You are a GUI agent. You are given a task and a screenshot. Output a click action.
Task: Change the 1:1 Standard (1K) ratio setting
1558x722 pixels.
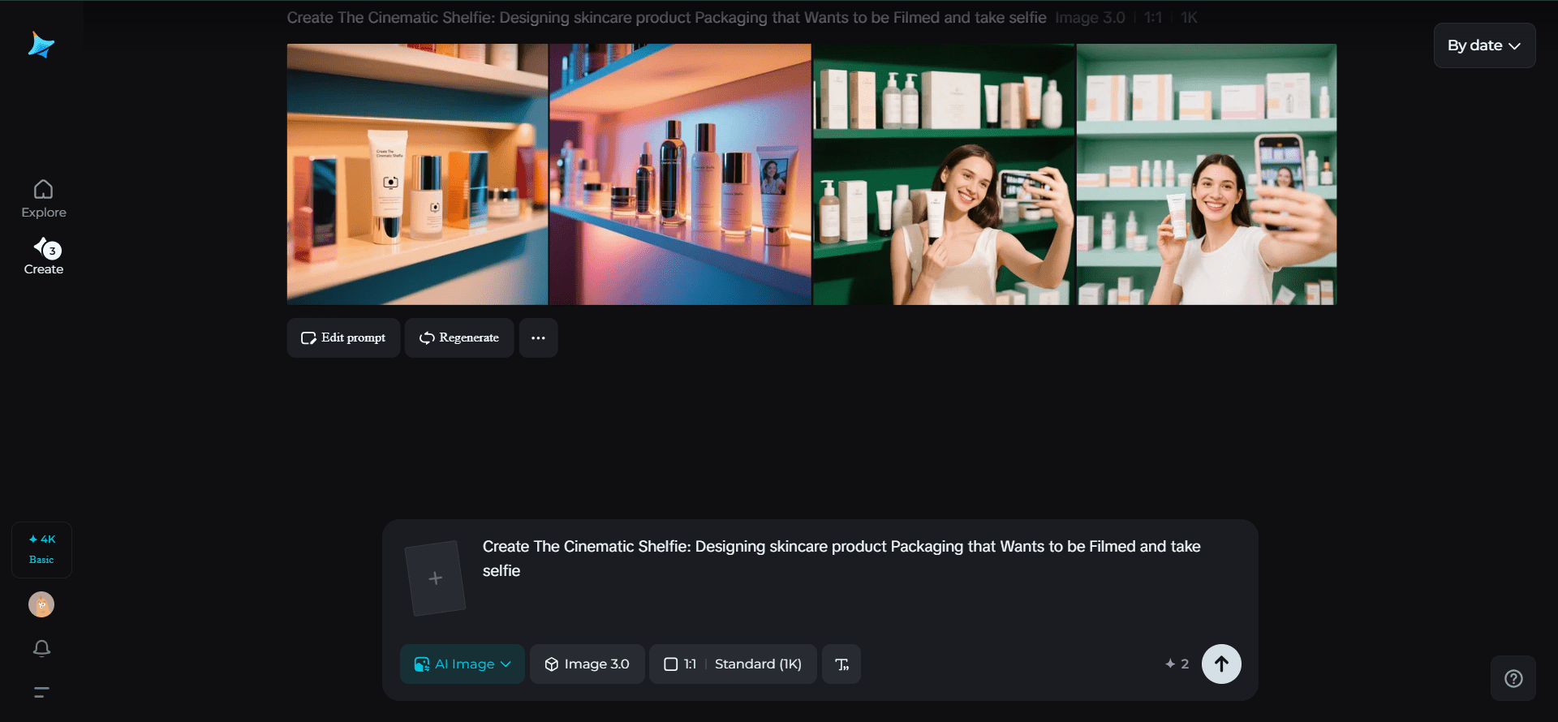(x=733, y=664)
